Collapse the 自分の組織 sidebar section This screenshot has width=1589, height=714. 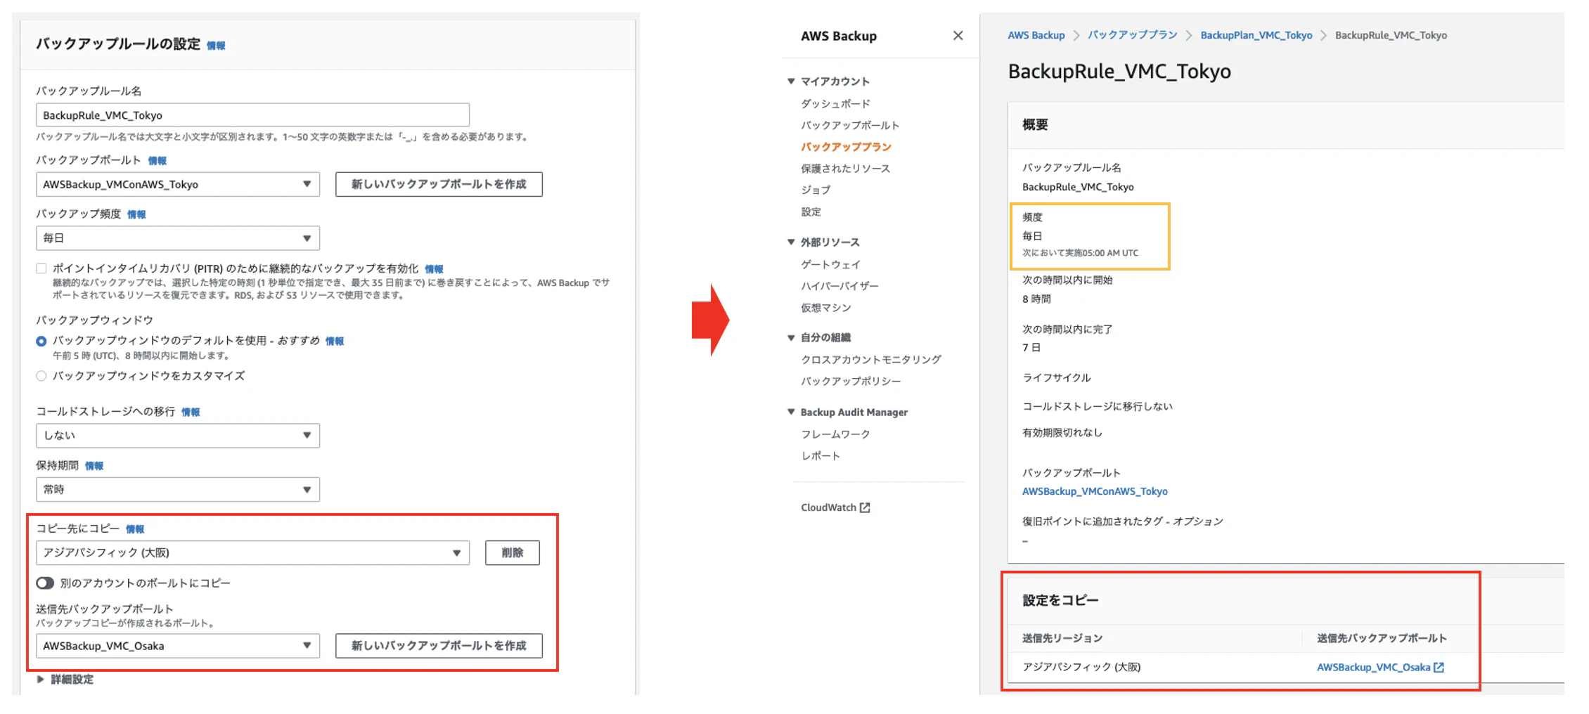(791, 338)
